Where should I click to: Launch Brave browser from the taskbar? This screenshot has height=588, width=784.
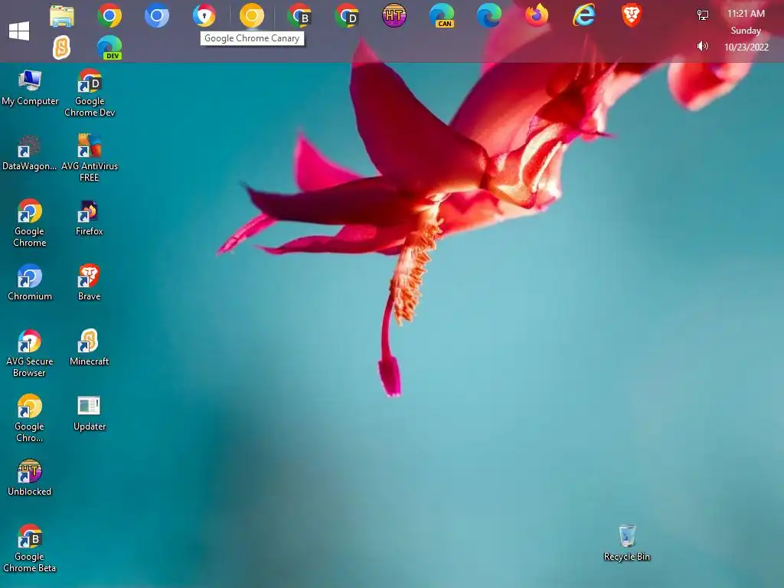point(632,16)
